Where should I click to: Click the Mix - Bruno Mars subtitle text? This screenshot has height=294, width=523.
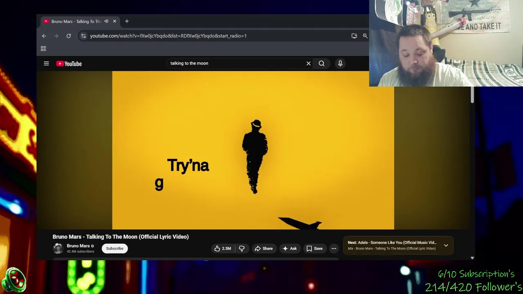tap(391, 248)
